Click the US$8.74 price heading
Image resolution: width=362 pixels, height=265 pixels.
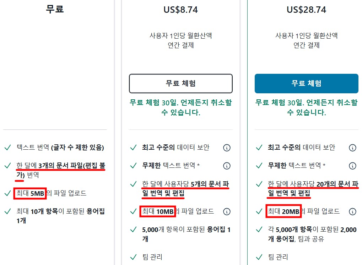pos(180,10)
